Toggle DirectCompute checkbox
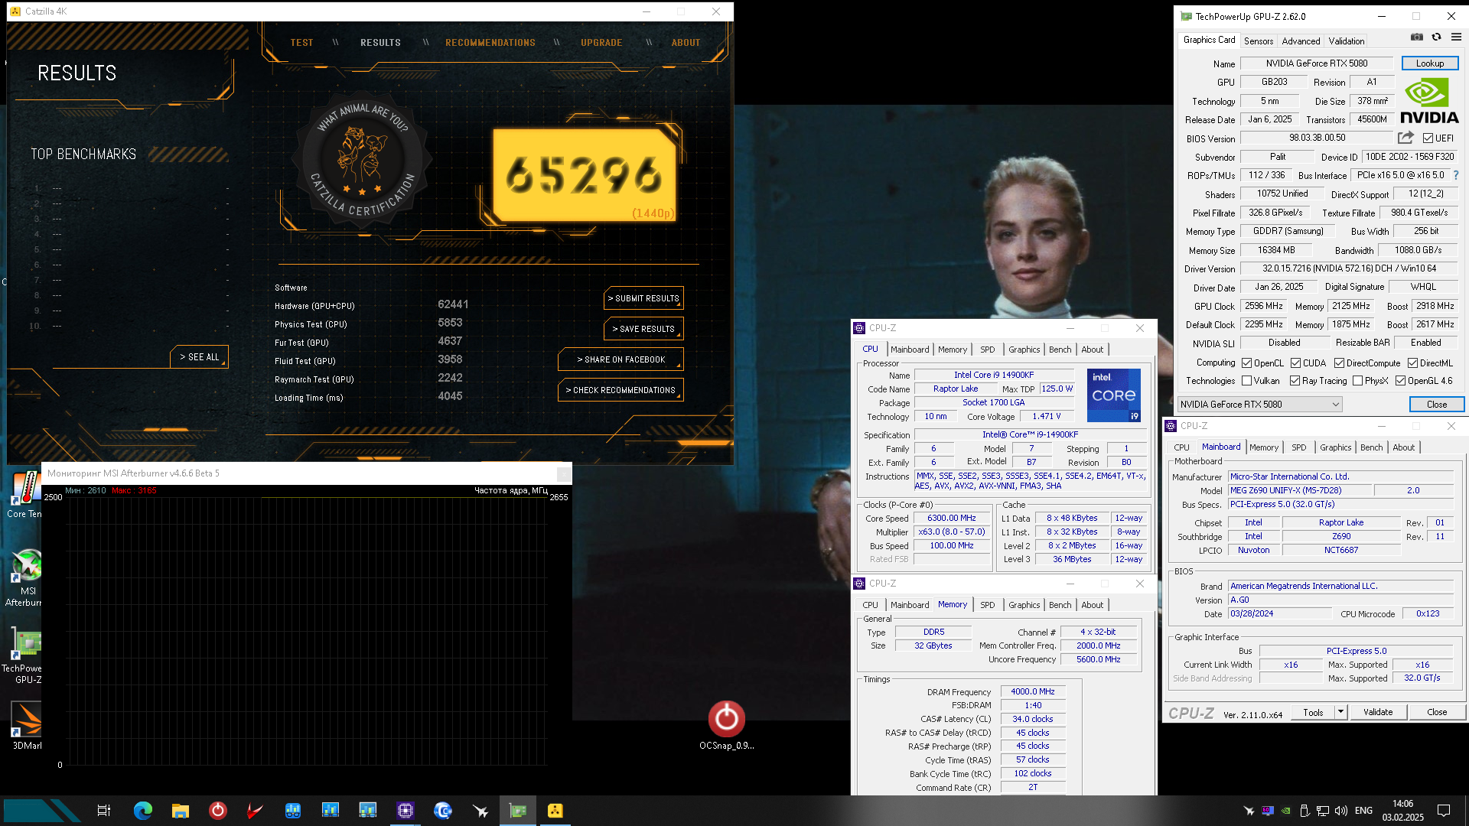1469x826 pixels. click(x=1339, y=363)
